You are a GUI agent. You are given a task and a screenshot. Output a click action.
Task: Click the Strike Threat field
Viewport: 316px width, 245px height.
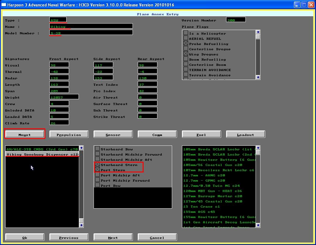pyautogui.click(x=148, y=116)
